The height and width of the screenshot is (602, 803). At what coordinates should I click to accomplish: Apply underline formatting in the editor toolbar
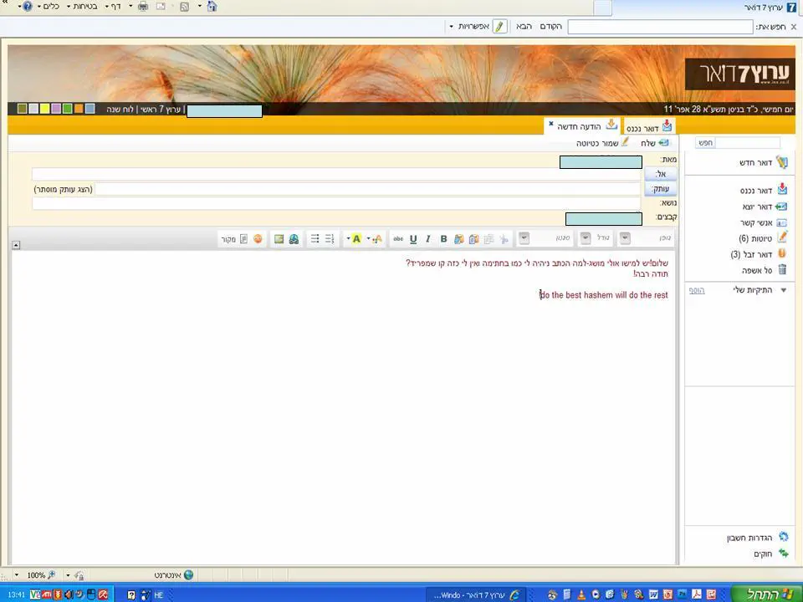[413, 239]
